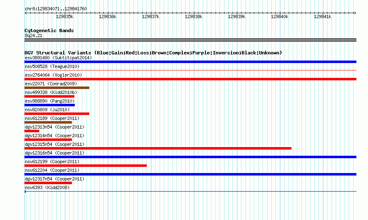Click the 129840k ruler mark

point(279,16)
